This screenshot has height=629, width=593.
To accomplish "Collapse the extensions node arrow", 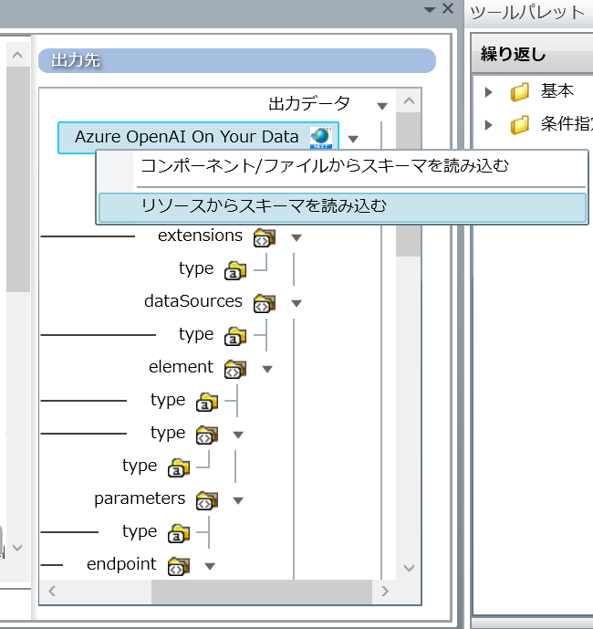I will [x=296, y=238].
